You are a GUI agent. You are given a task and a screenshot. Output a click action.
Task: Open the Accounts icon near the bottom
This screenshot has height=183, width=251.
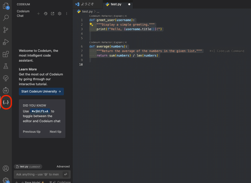[x=6, y=168]
